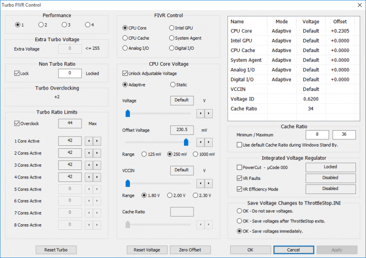This screenshot has height=258, width=366.
Task: Click the Offset column header
Action: pyautogui.click(x=340, y=21)
